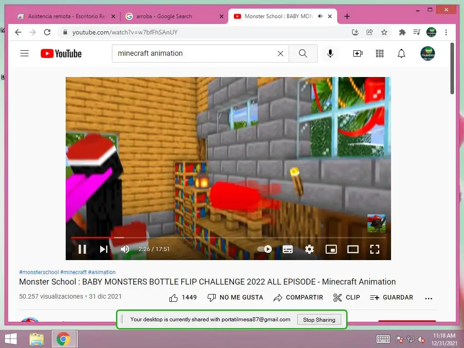Screen dimensions: 464x348
Task: Seek on the video progress bar
Action: click(228, 237)
